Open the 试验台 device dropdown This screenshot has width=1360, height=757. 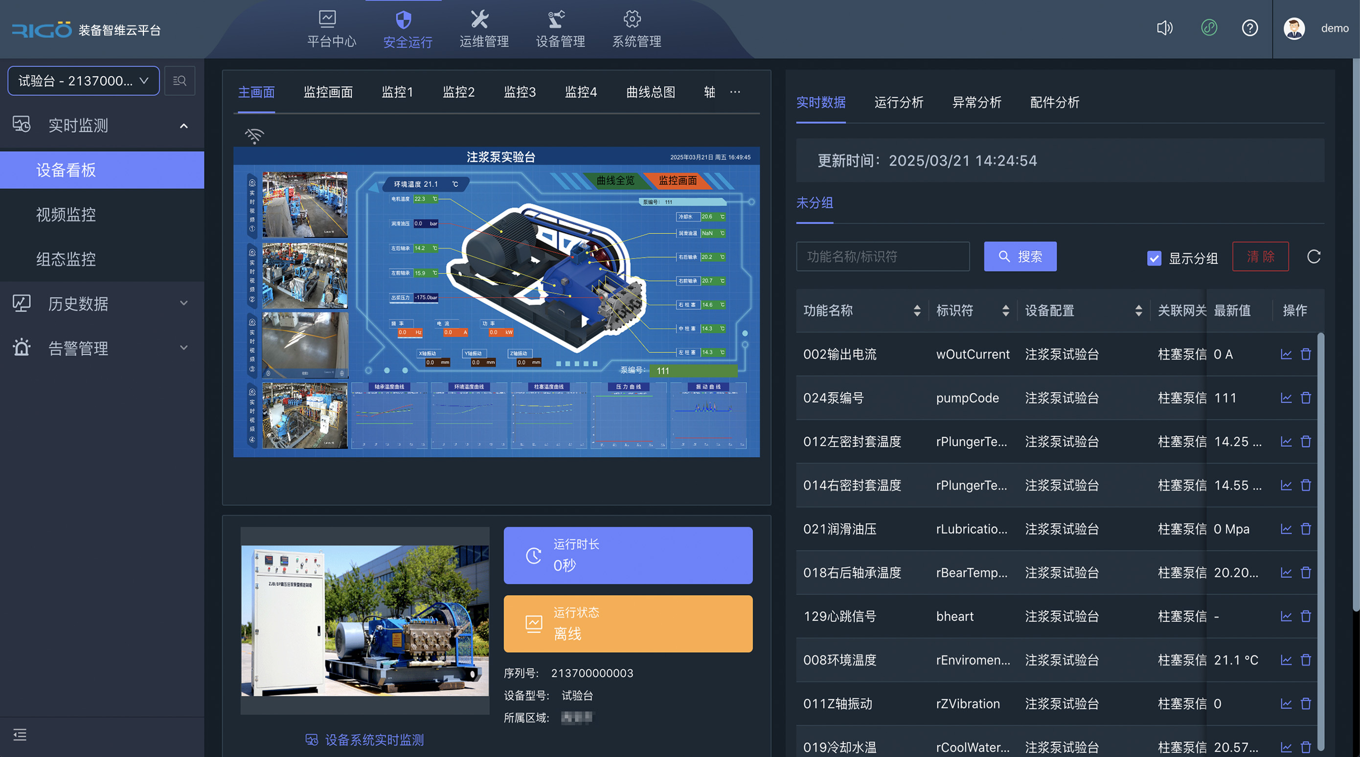pos(84,81)
